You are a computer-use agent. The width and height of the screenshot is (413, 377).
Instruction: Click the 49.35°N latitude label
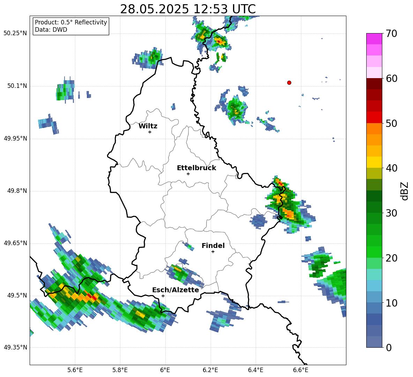point(15,347)
